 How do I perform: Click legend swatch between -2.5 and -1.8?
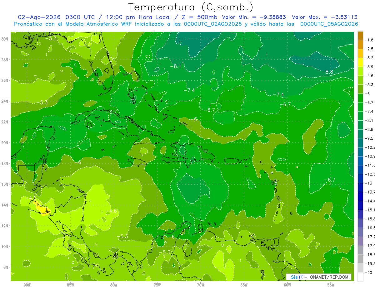tap(360, 45)
